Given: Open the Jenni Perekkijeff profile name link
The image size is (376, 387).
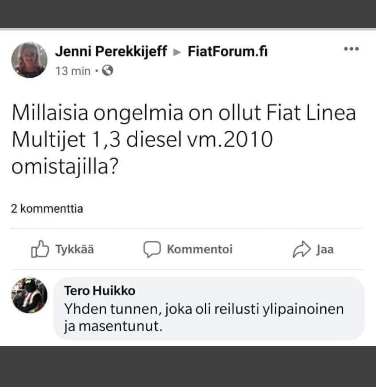Looking at the screenshot, I should click(x=111, y=52).
